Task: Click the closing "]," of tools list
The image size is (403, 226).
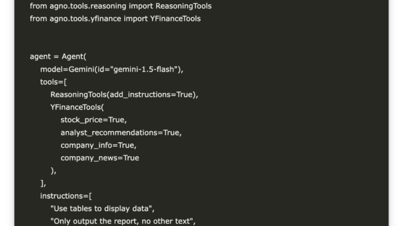Action: [43, 183]
